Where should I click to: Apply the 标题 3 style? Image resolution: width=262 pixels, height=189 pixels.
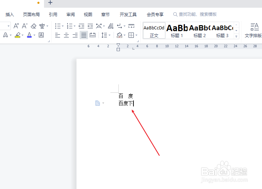click(x=222, y=31)
